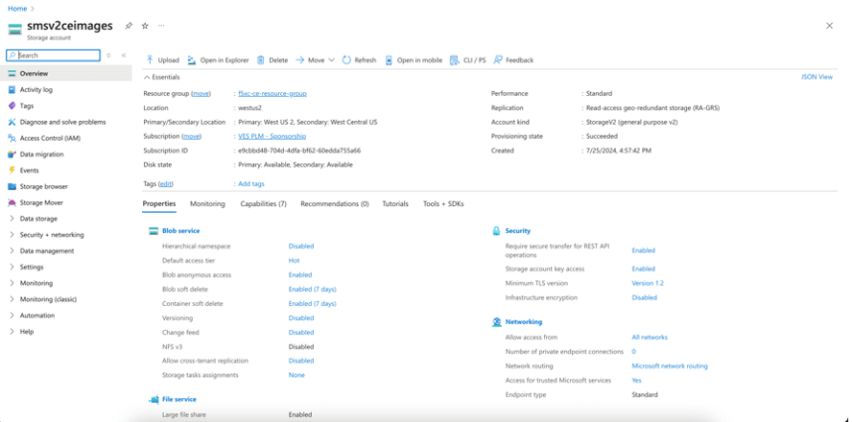
Task: Expand Security + networking sidebar group
Action: tap(12, 235)
